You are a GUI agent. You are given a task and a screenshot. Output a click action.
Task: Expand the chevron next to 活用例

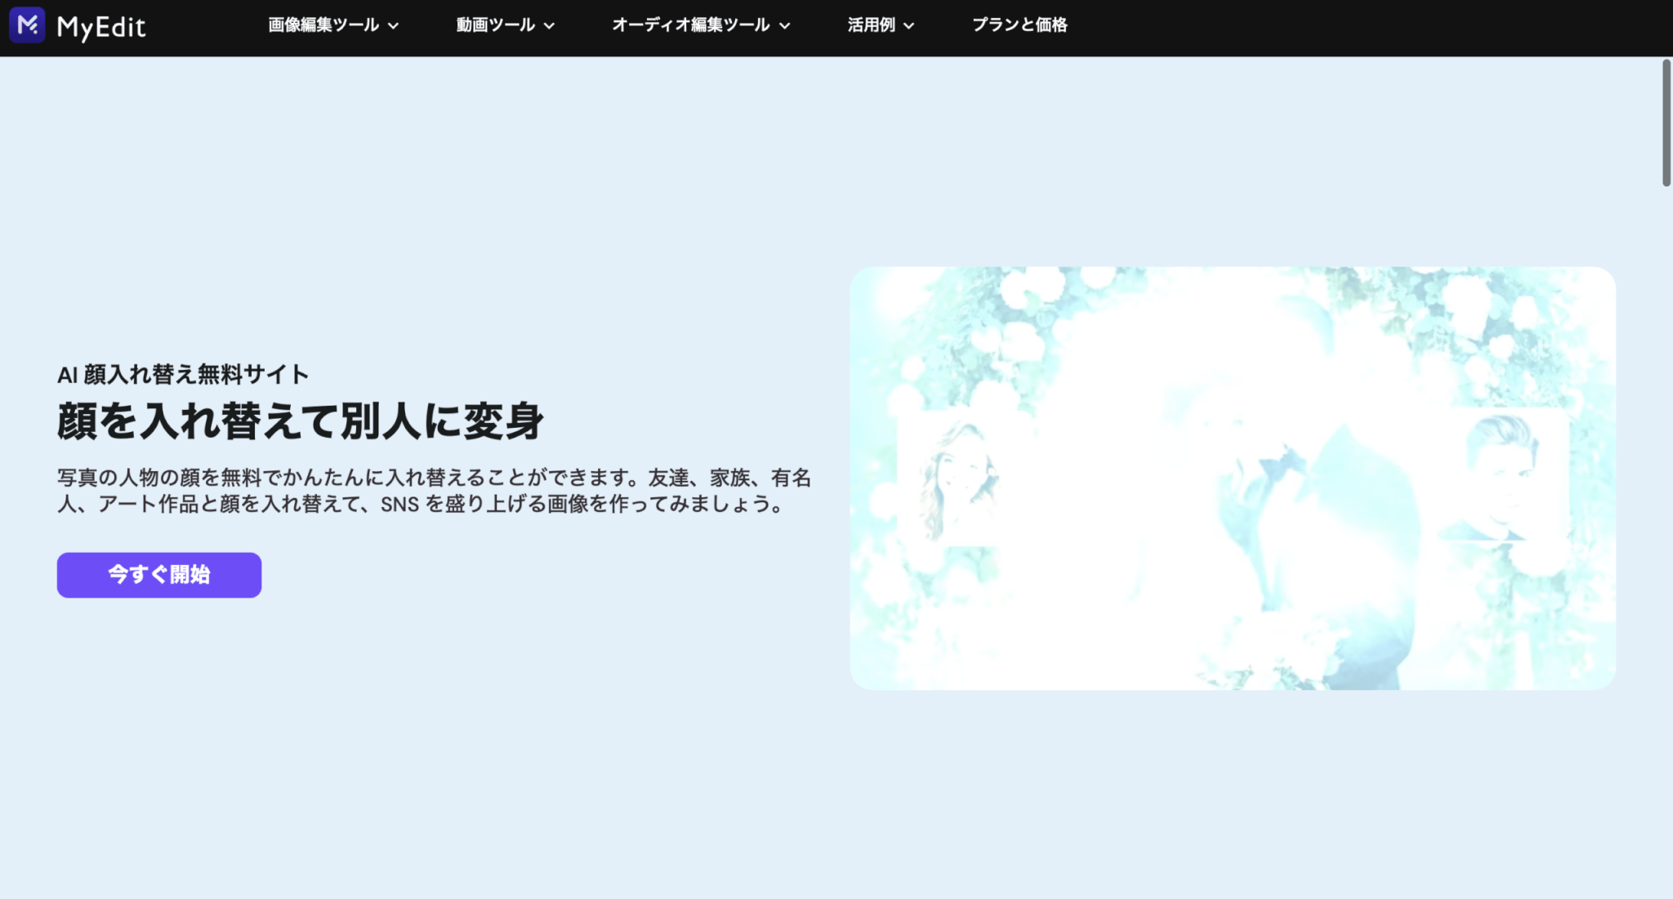(x=909, y=25)
